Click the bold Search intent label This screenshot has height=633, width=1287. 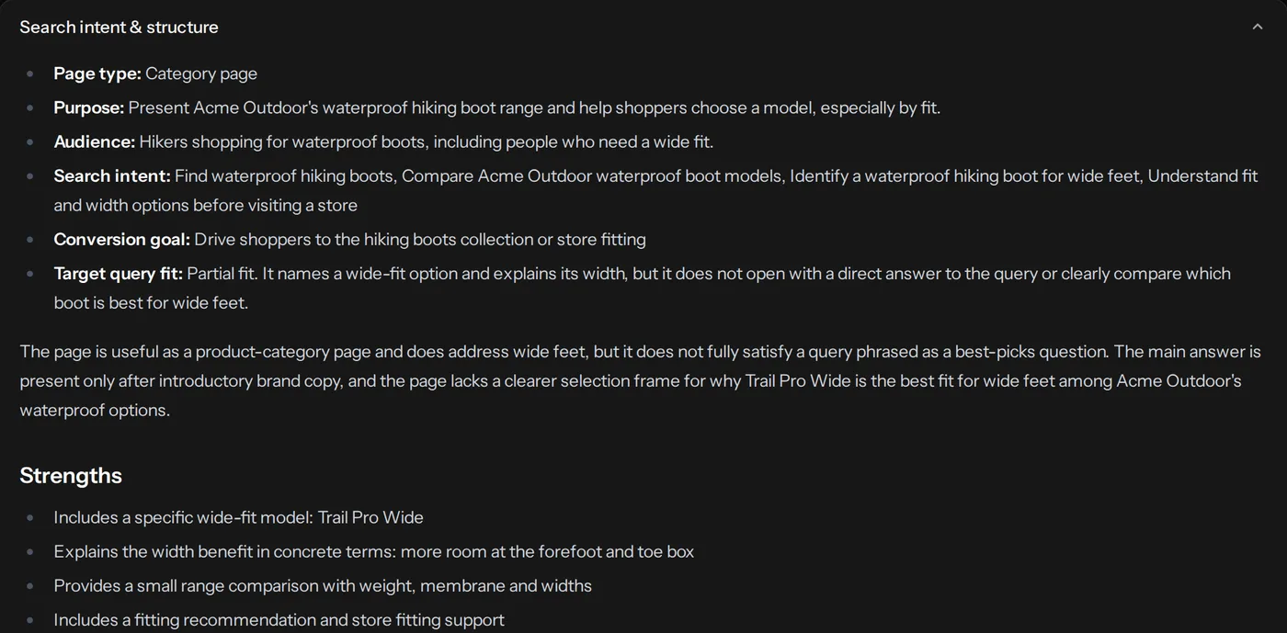tap(112, 175)
